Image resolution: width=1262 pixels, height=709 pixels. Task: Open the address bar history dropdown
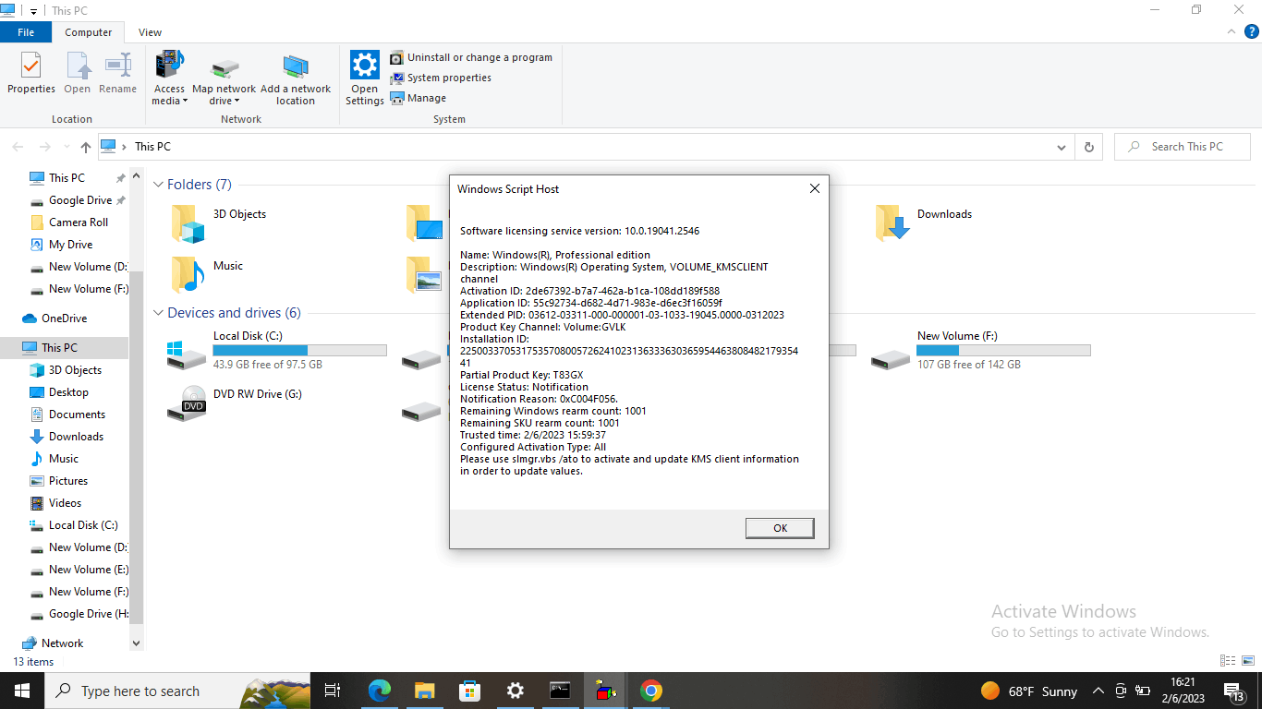click(1062, 147)
